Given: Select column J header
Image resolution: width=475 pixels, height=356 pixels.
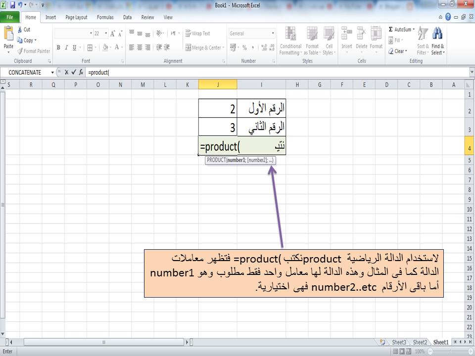Looking at the screenshot, I should tap(218, 85).
